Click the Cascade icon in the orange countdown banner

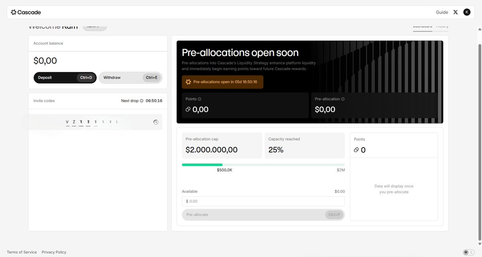[x=188, y=82]
